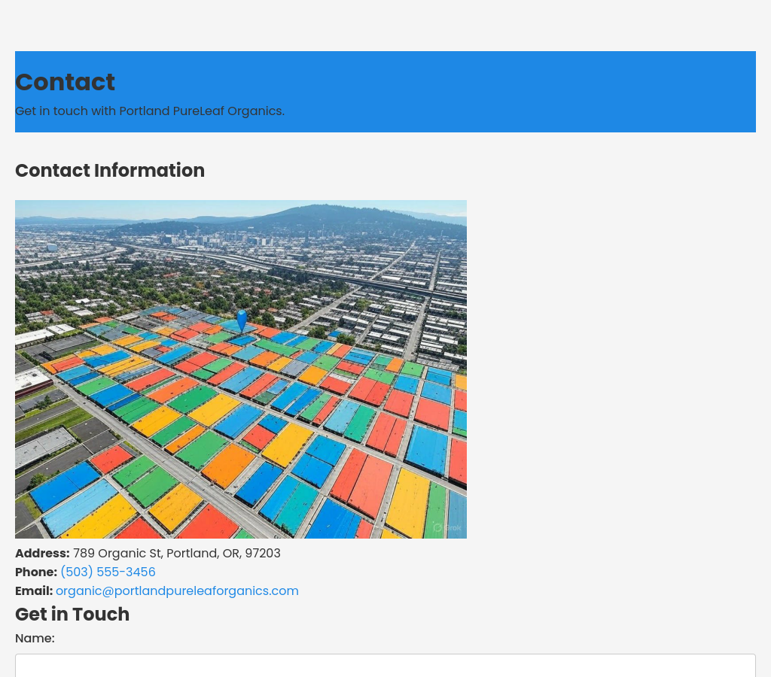
Task: Select the "Contact Information" section heading
Action: point(110,171)
